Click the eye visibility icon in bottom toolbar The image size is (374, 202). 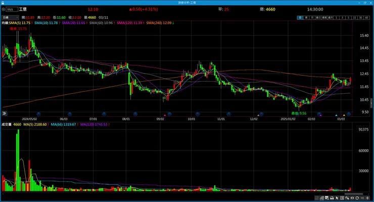coord(352,198)
